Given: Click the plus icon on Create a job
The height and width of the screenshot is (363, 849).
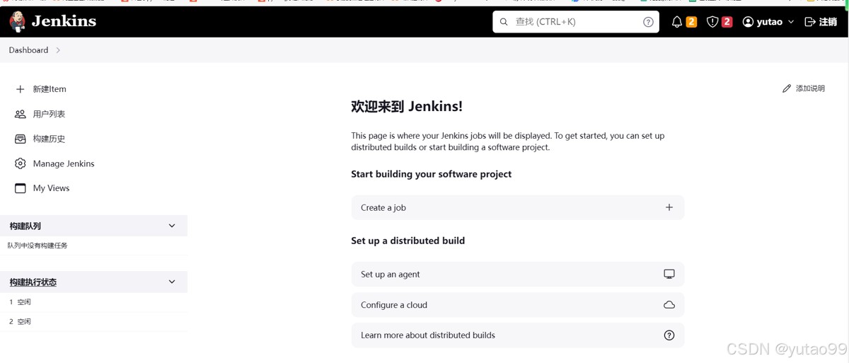Looking at the screenshot, I should coord(669,207).
